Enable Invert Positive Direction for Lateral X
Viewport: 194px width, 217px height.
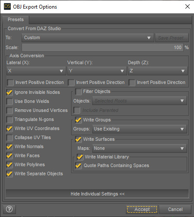coord(10,83)
